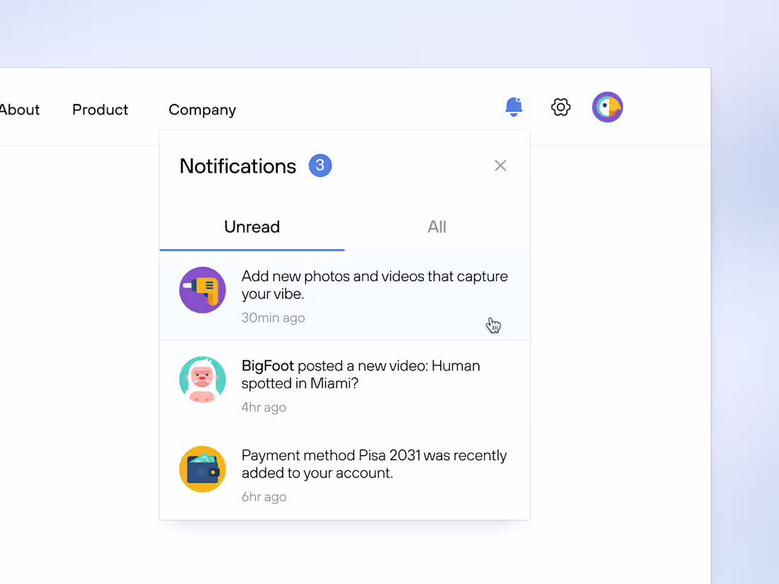Click the unread indicator dot on the bell
Image resolution: width=779 pixels, height=584 pixels.
[520, 99]
